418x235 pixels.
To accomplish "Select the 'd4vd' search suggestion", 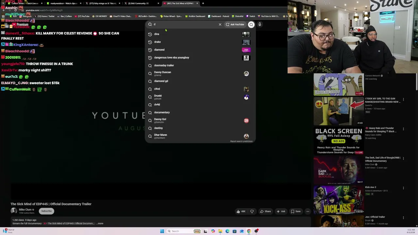I will click(x=200, y=89).
